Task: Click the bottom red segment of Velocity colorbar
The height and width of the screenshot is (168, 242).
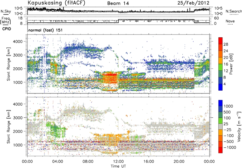Action: click(x=221, y=150)
